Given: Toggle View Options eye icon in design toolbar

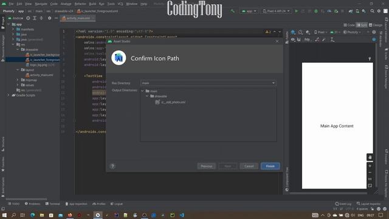Looking at the screenshot, I should pos(293,40).
